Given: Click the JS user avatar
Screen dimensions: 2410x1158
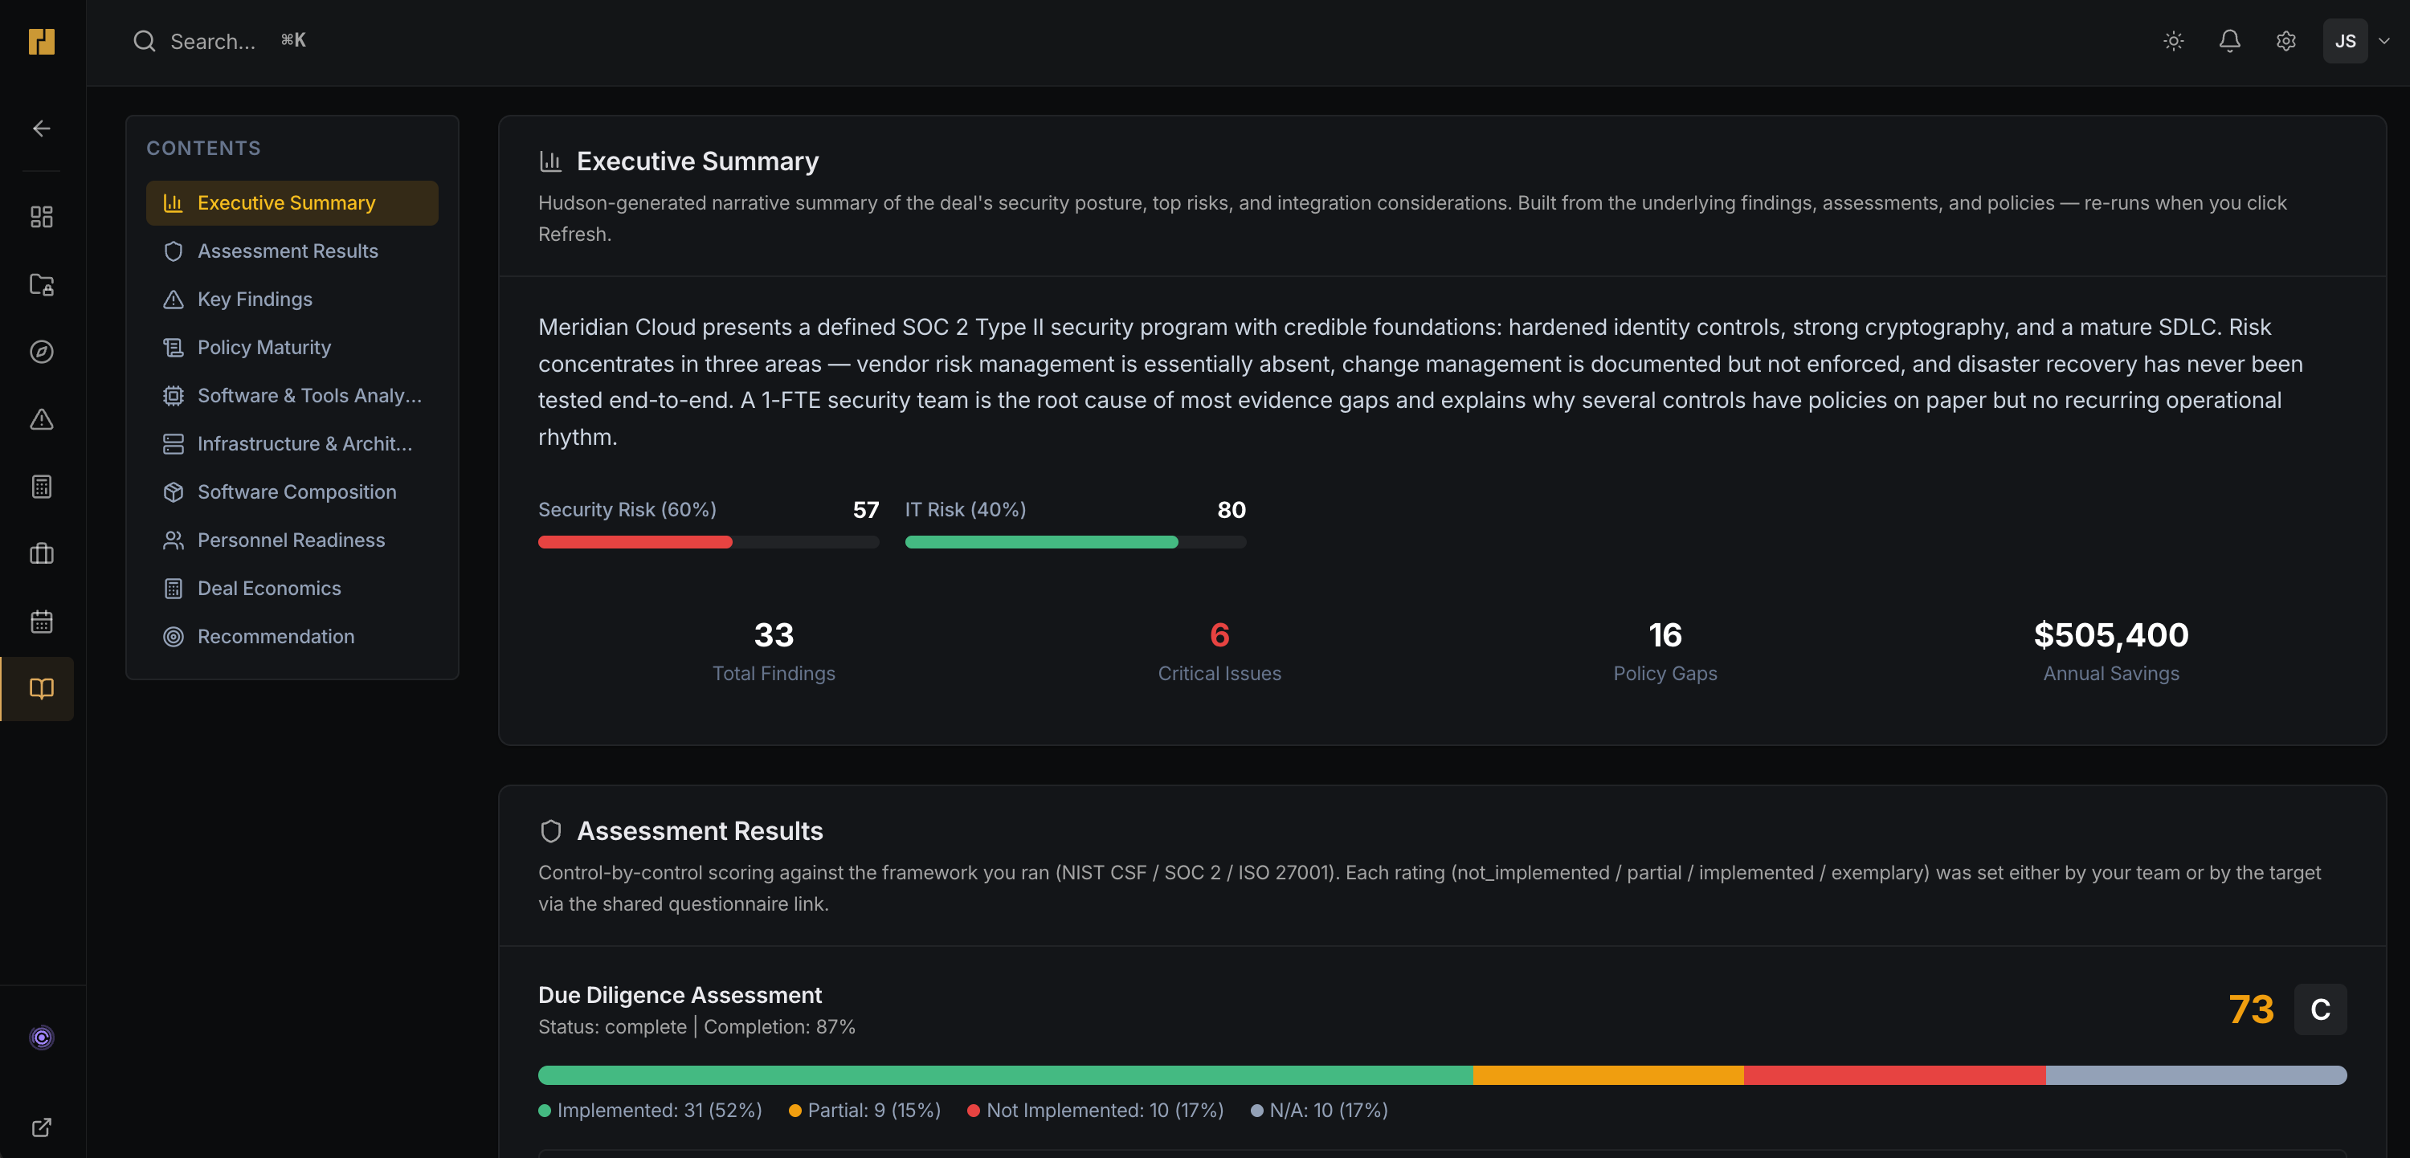Looking at the screenshot, I should point(2344,41).
